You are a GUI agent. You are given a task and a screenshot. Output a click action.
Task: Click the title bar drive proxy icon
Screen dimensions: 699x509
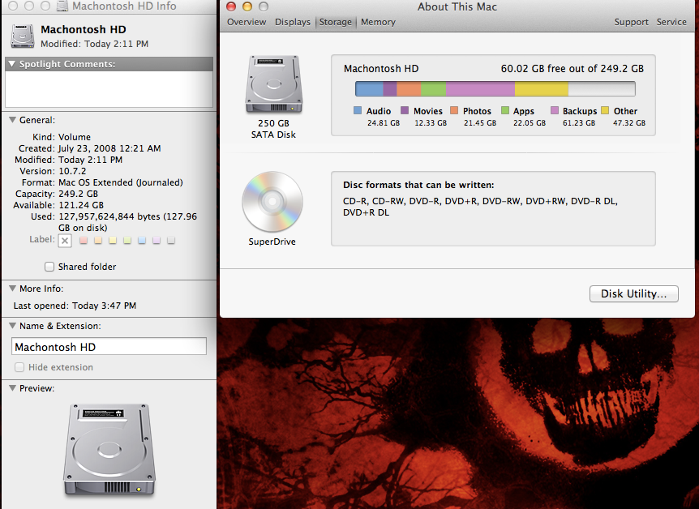click(63, 6)
